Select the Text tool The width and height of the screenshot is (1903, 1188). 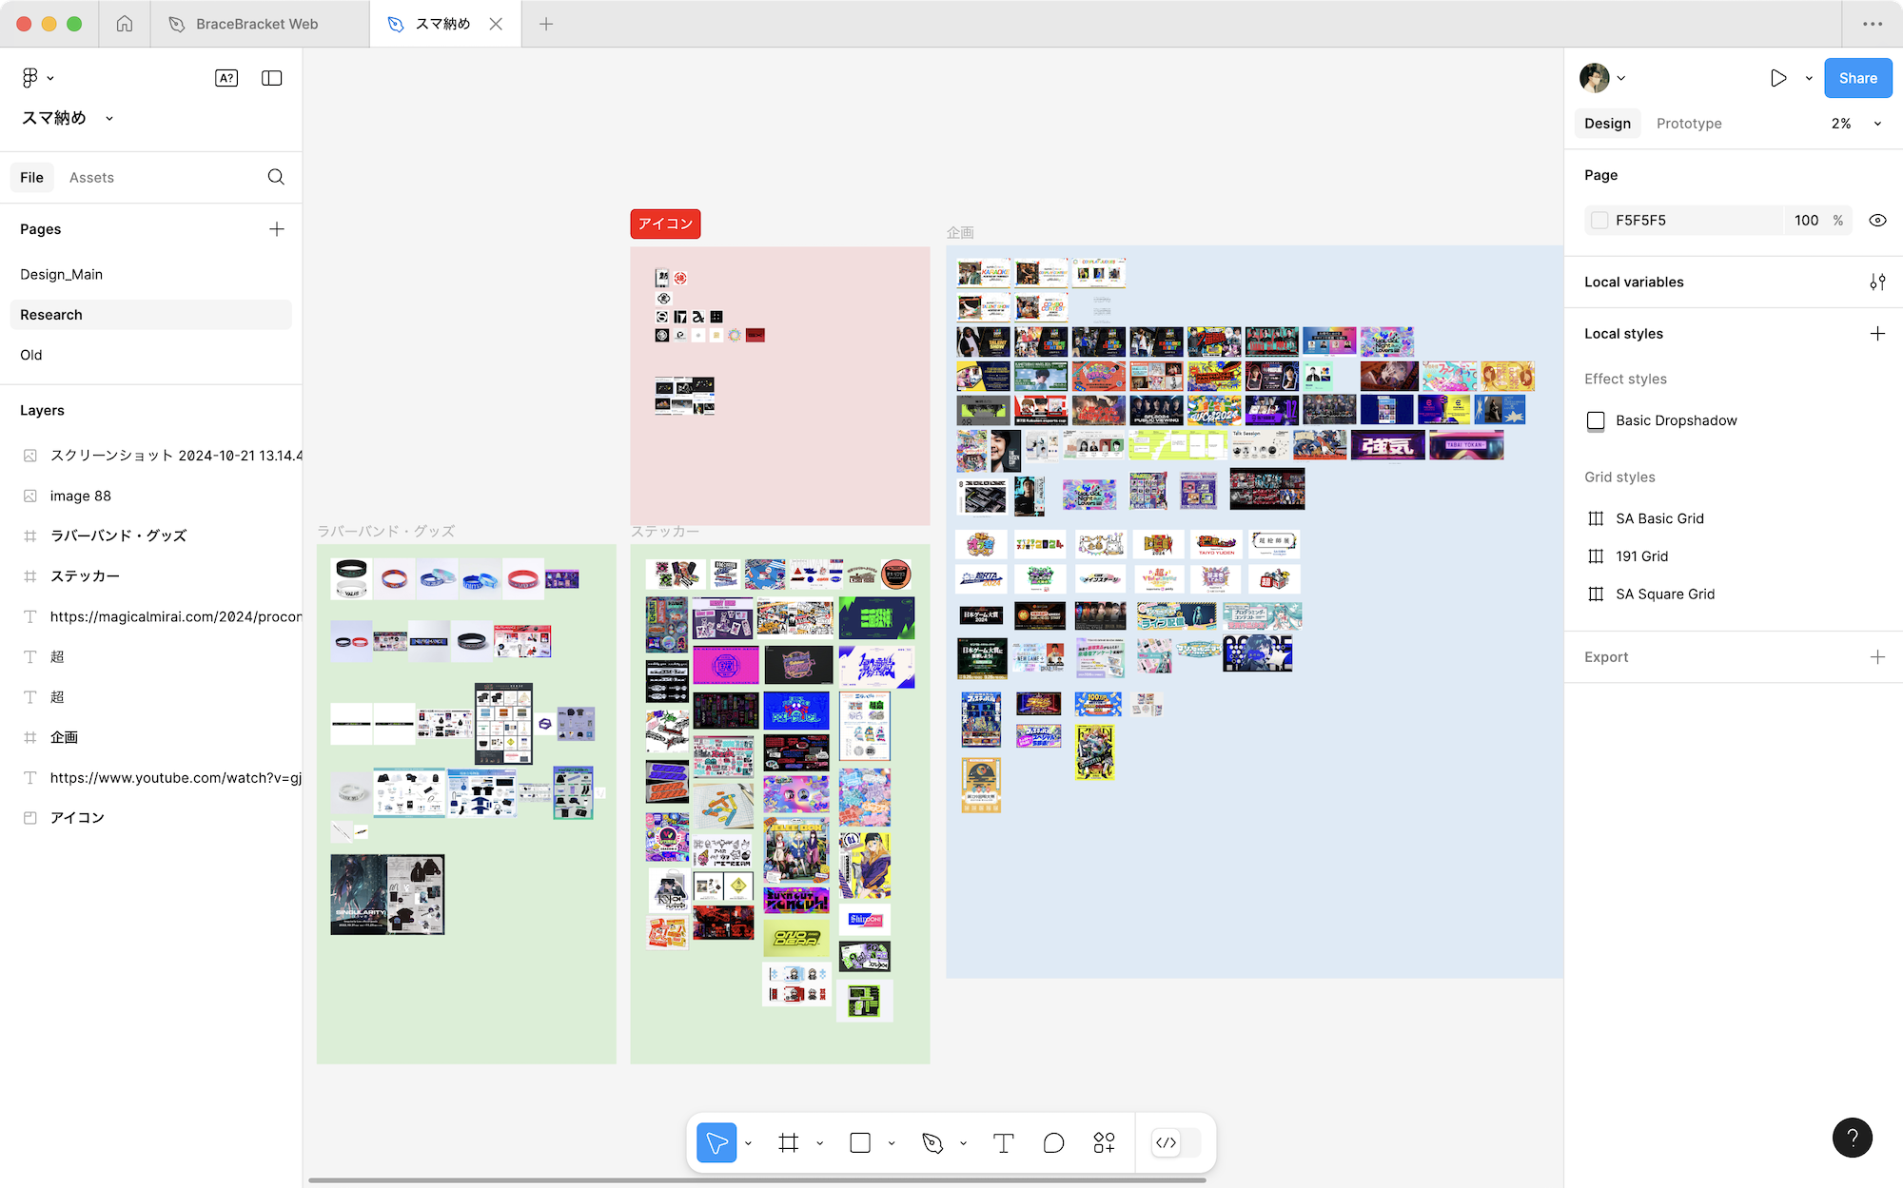point(1003,1142)
